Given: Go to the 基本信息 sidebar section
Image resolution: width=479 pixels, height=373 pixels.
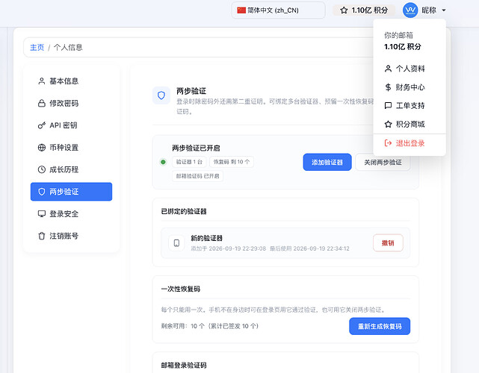Looking at the screenshot, I should coord(71,81).
